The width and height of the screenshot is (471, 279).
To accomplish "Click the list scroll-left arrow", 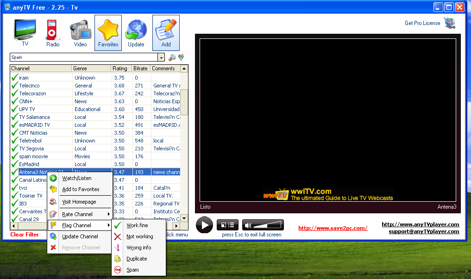I will 13,226.
